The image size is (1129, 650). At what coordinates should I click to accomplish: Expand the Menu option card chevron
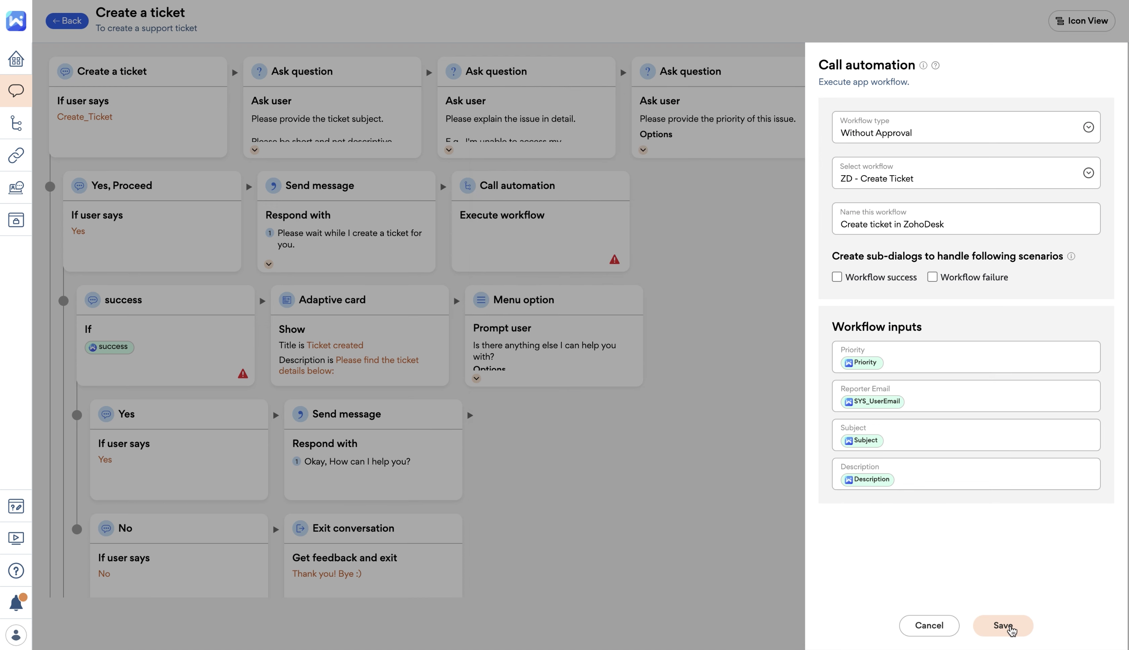point(476,379)
